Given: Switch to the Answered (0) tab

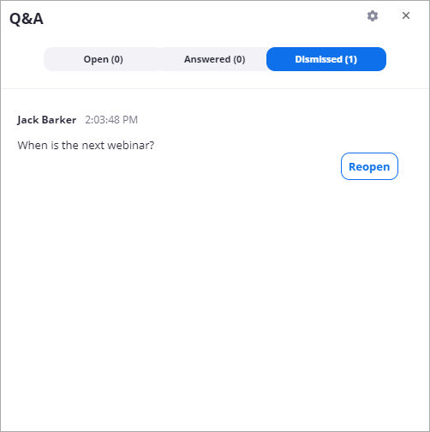Looking at the screenshot, I should click(214, 59).
